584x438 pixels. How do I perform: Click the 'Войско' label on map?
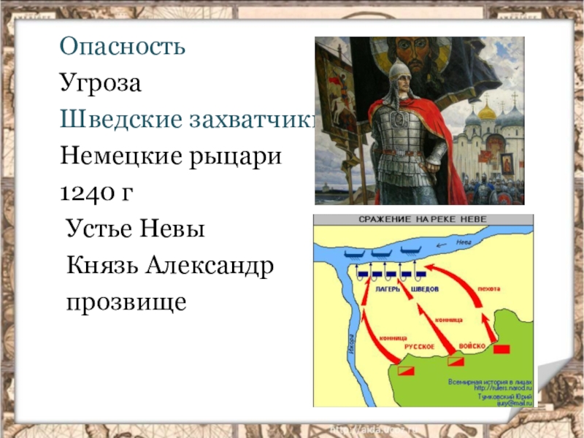472,346
